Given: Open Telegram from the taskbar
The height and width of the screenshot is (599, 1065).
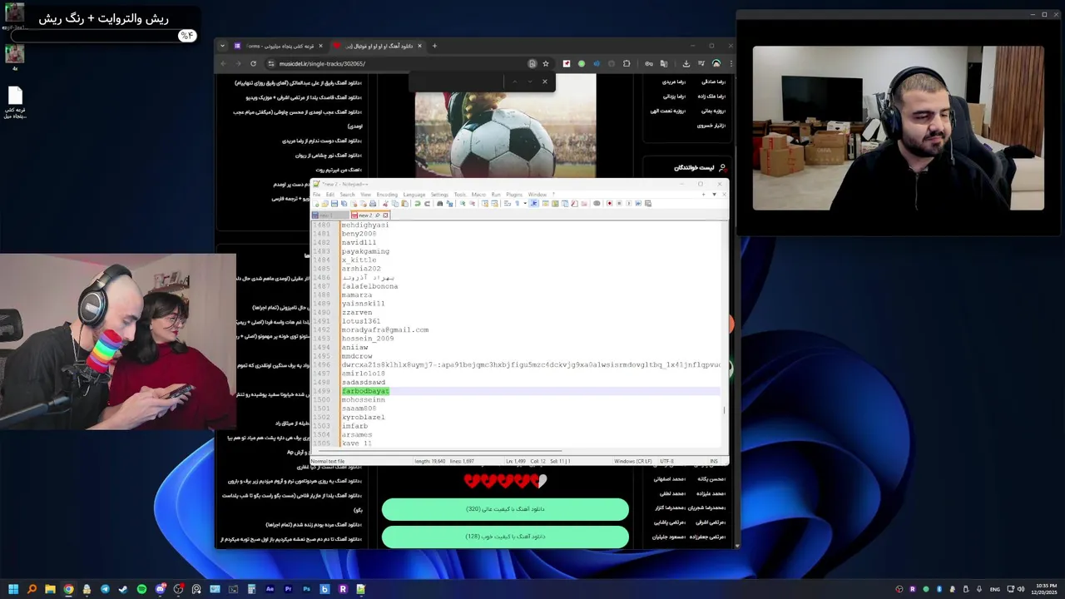Looking at the screenshot, I should pyautogui.click(x=105, y=589).
